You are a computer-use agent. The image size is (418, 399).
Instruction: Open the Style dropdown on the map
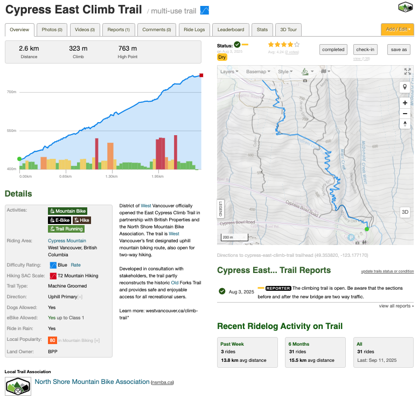(x=285, y=72)
